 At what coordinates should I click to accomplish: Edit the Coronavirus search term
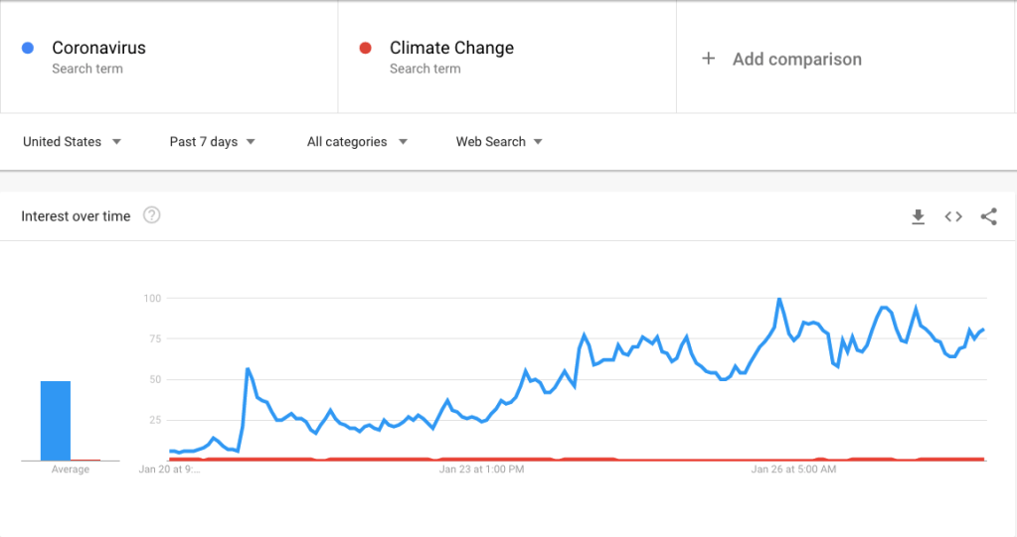(x=98, y=48)
